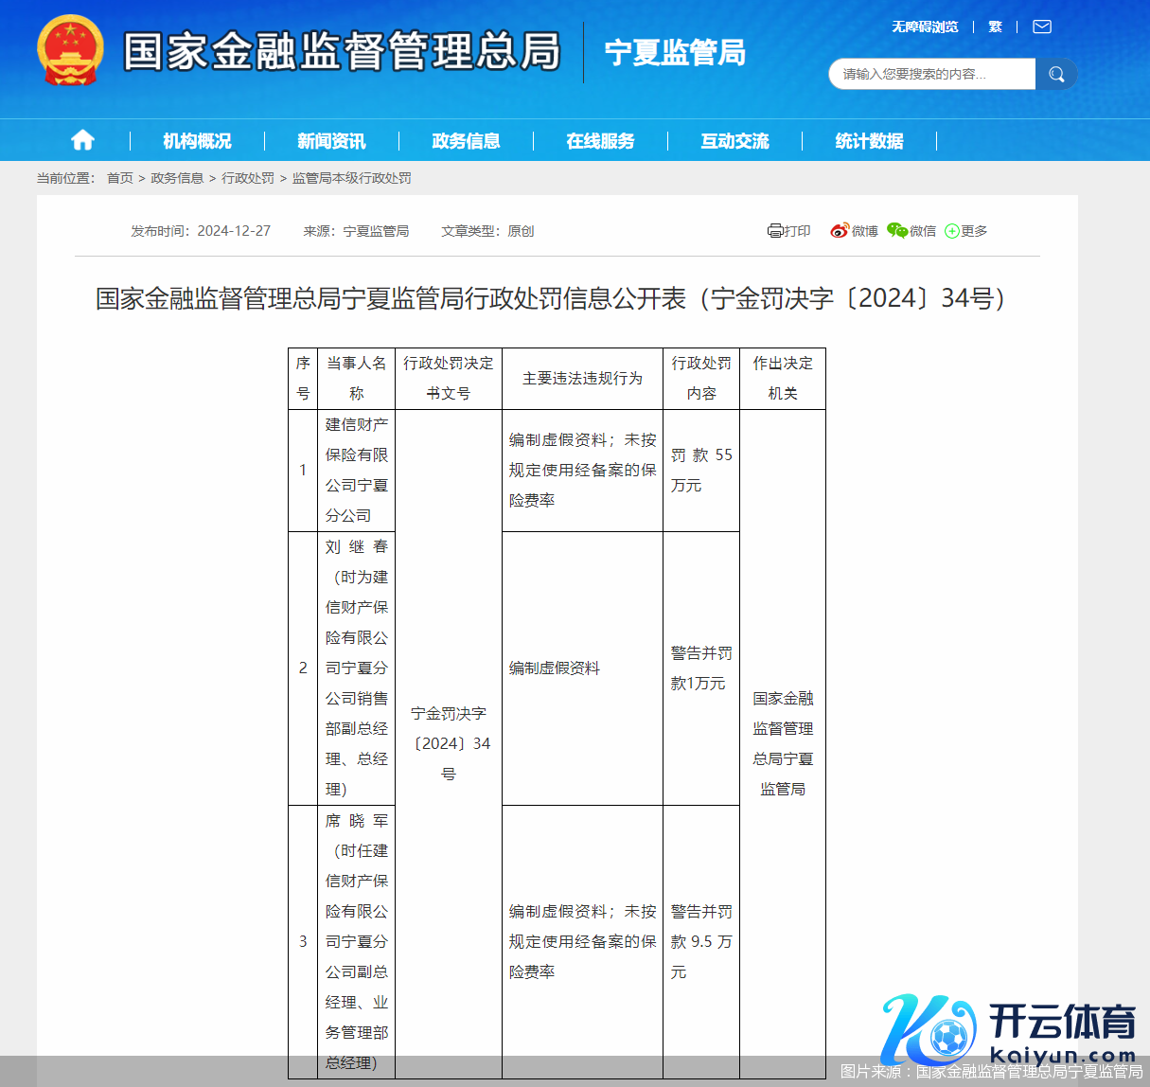Click the envelope mail icon at top right
The height and width of the screenshot is (1087, 1150).
coord(1041,27)
